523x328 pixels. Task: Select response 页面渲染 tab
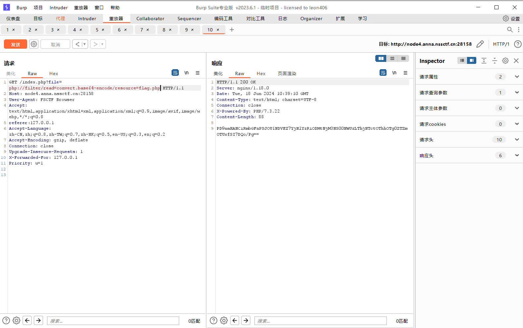point(287,73)
